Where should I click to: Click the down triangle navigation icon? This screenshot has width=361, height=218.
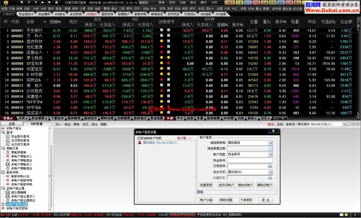click(x=50, y=2)
